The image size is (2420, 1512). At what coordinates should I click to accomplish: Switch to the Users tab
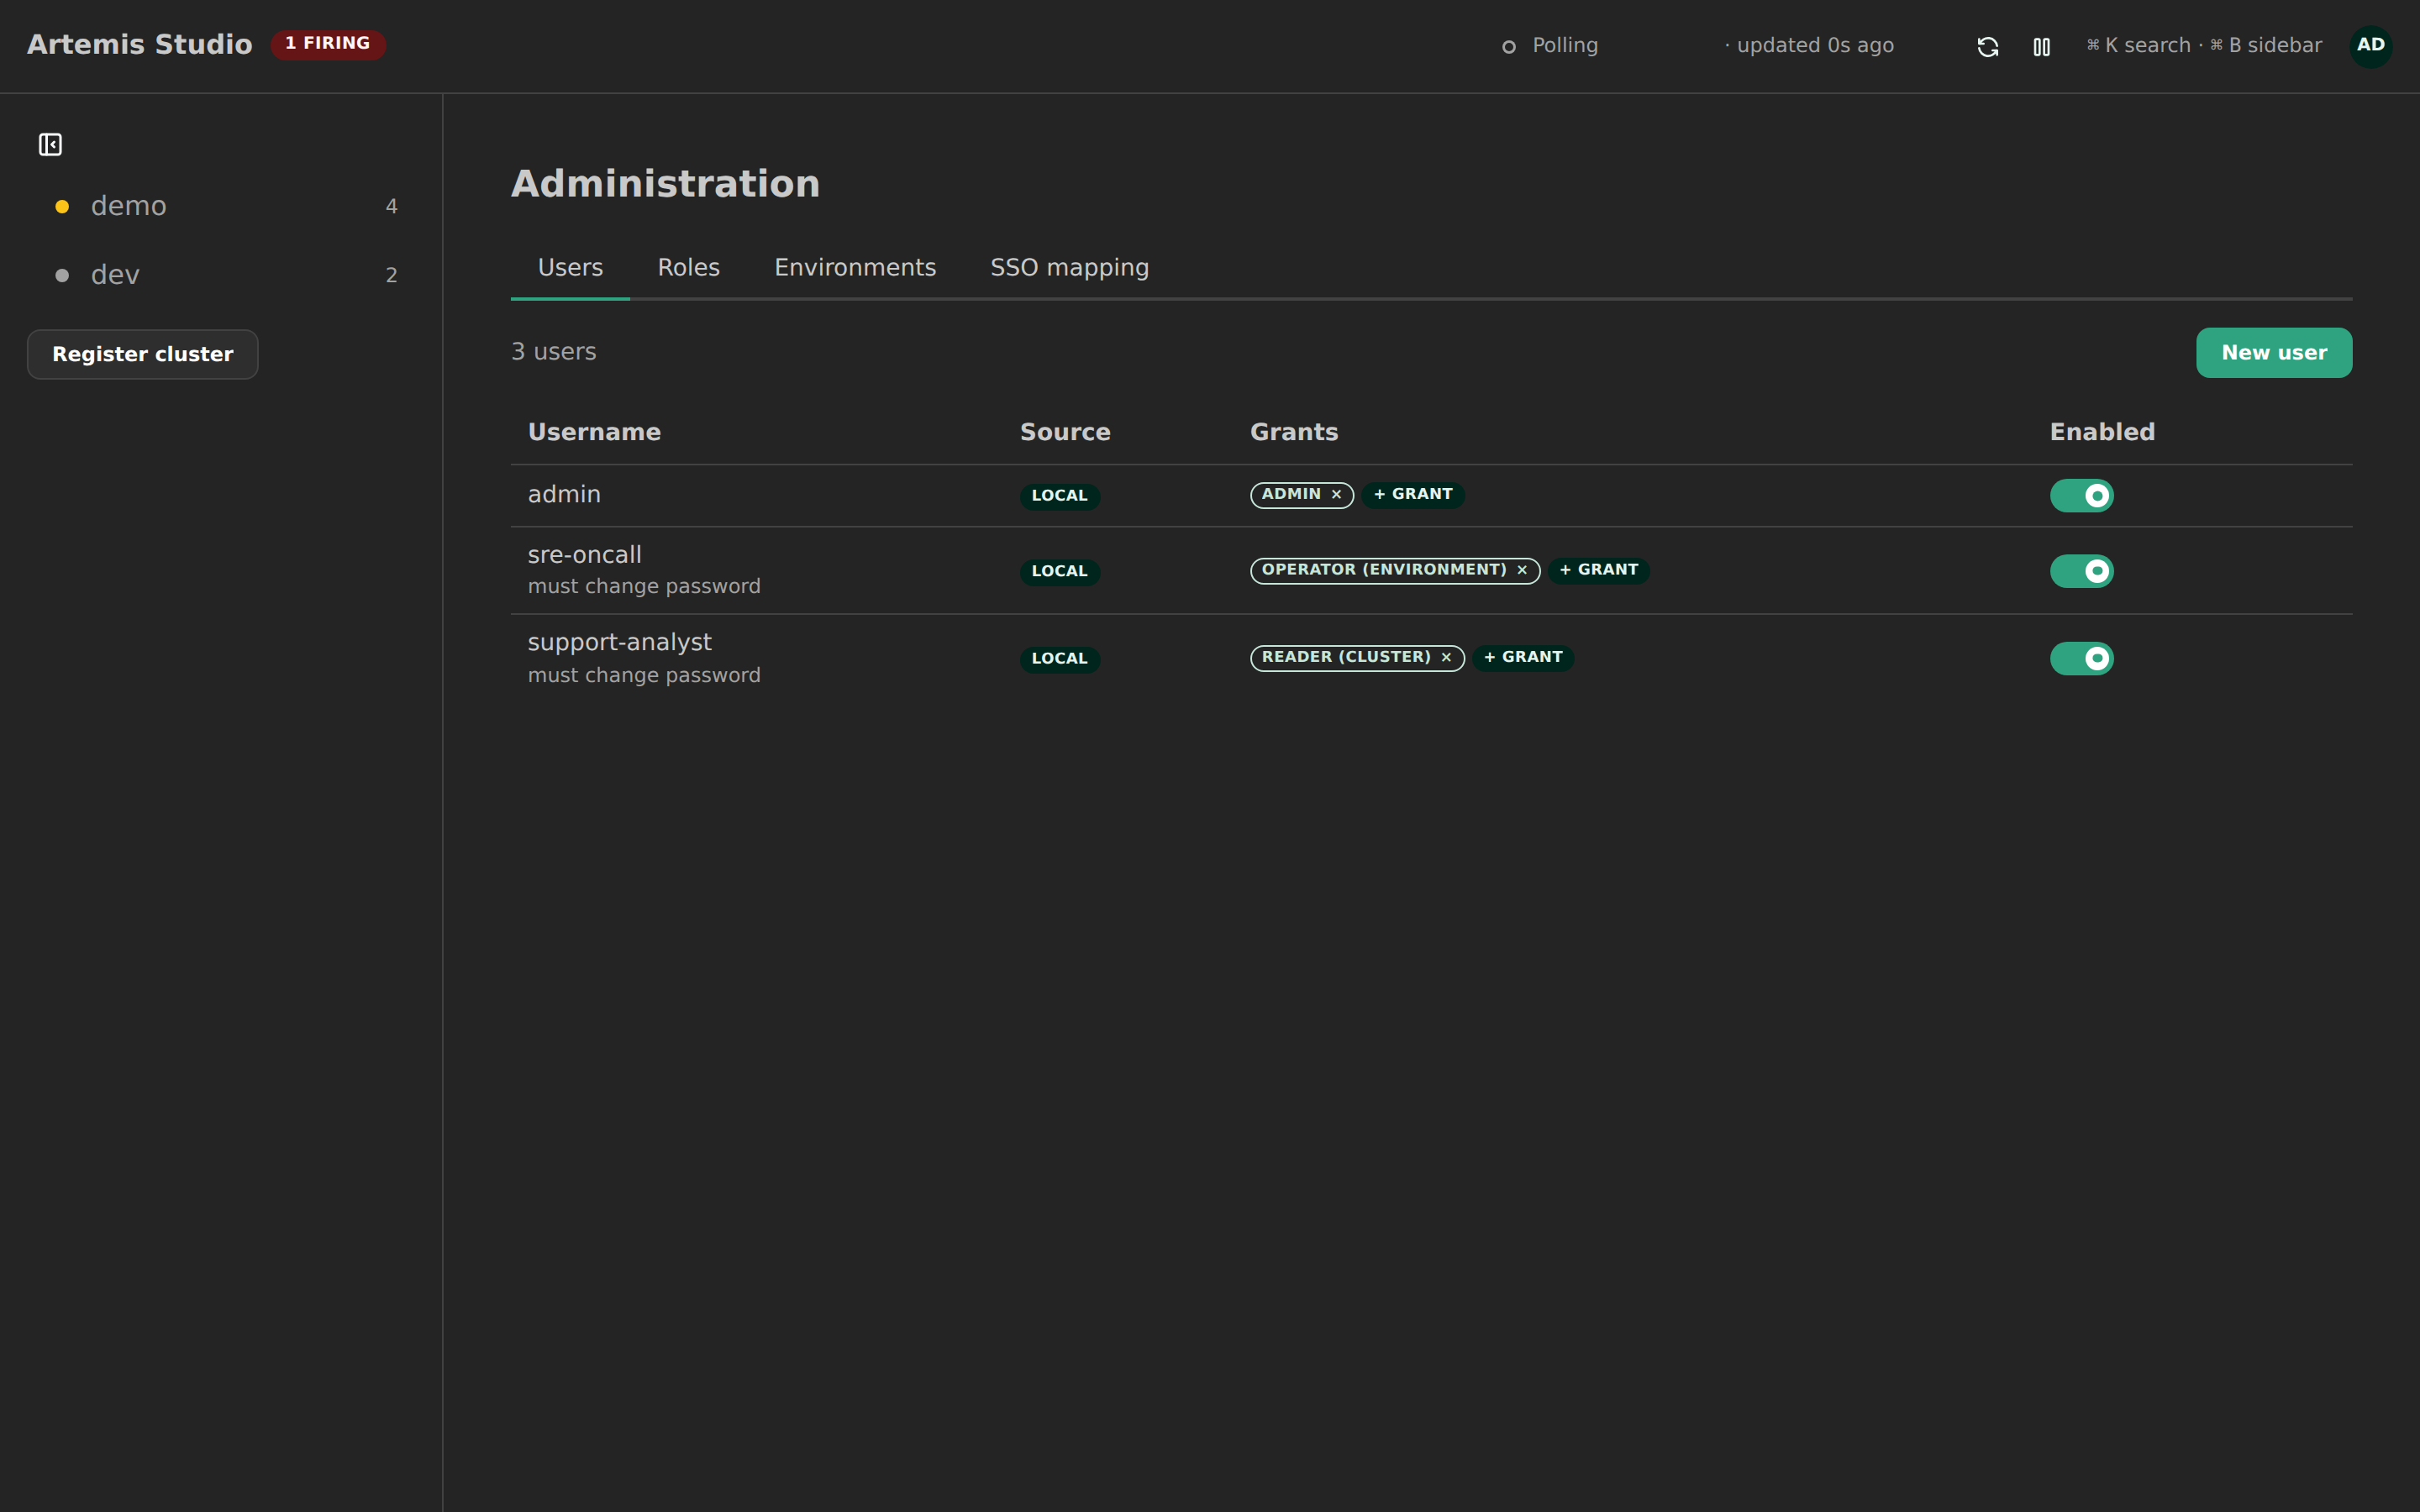(570, 268)
